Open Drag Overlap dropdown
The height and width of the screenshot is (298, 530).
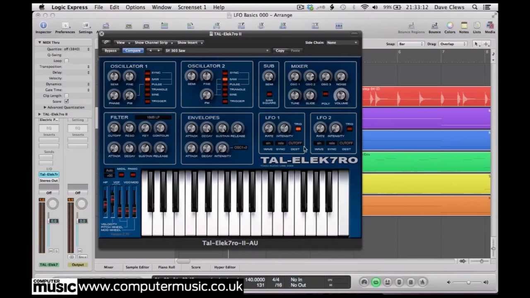tap(452, 44)
